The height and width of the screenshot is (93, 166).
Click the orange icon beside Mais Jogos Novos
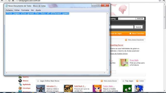tap(102, 81)
